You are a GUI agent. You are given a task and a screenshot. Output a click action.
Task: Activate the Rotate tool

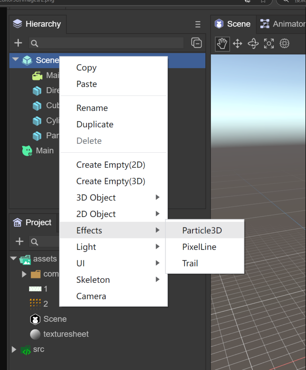pyautogui.click(x=253, y=44)
